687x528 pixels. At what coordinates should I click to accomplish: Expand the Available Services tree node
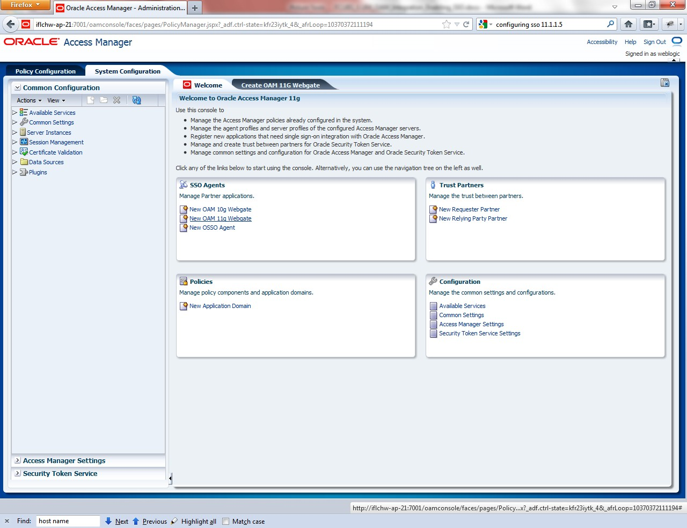tap(14, 112)
